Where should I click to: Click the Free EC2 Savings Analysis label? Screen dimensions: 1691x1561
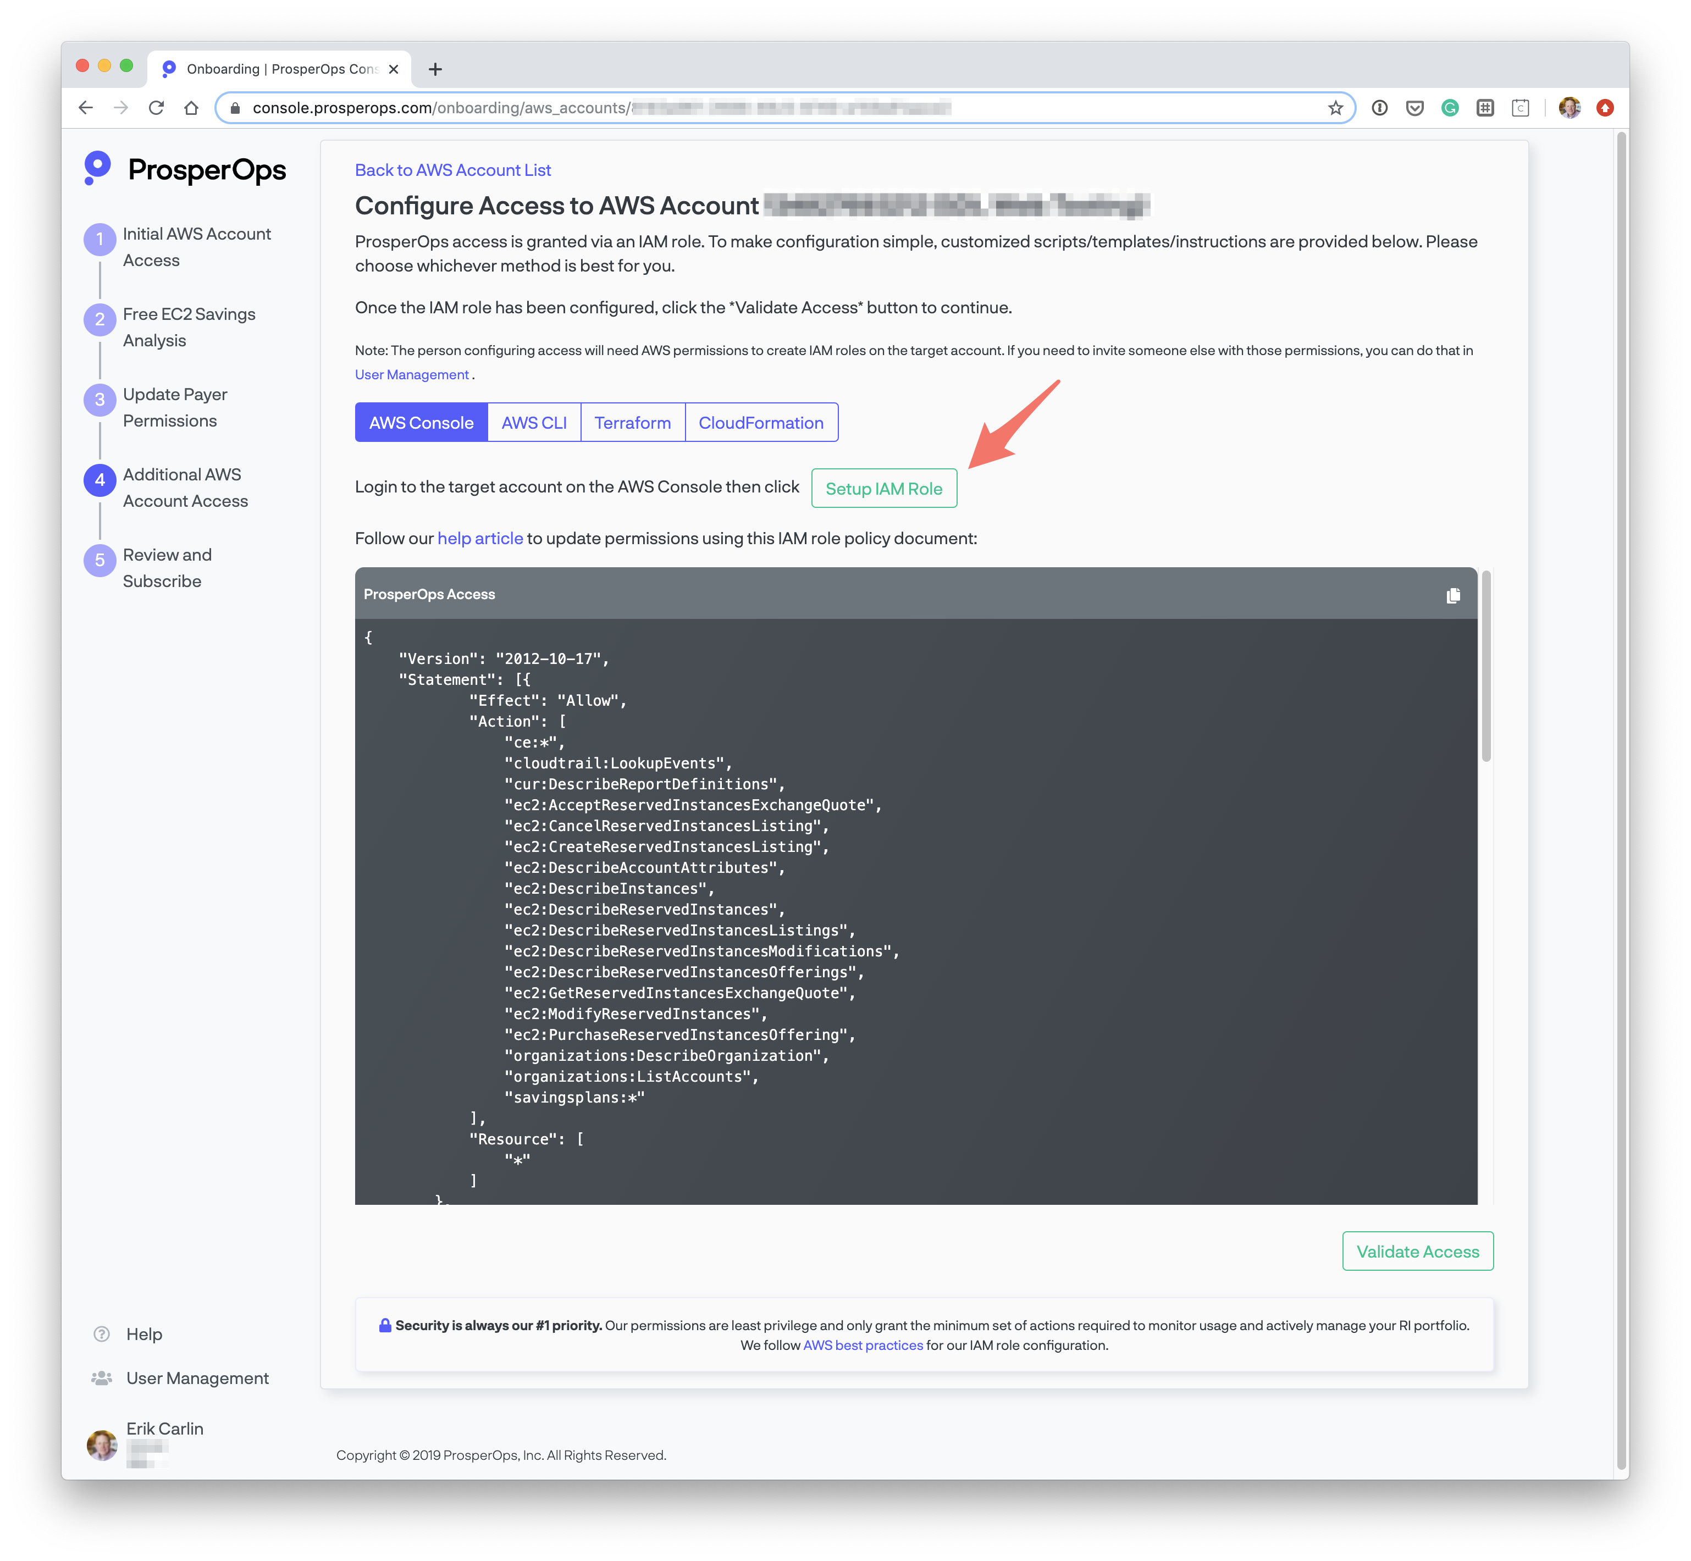click(189, 327)
